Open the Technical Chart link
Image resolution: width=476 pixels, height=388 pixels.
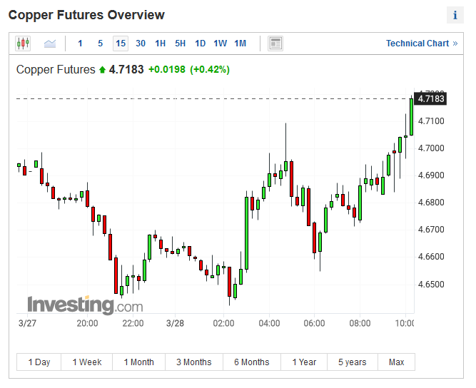pos(422,44)
